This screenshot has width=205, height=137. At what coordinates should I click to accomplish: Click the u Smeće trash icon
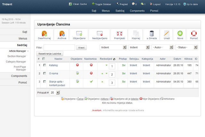coord(152,33)
